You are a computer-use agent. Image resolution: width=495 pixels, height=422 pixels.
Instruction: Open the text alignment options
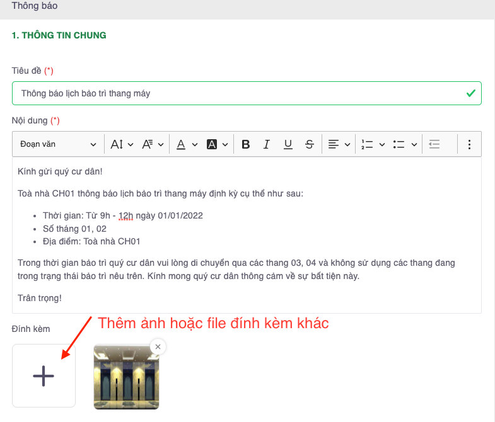pos(339,144)
